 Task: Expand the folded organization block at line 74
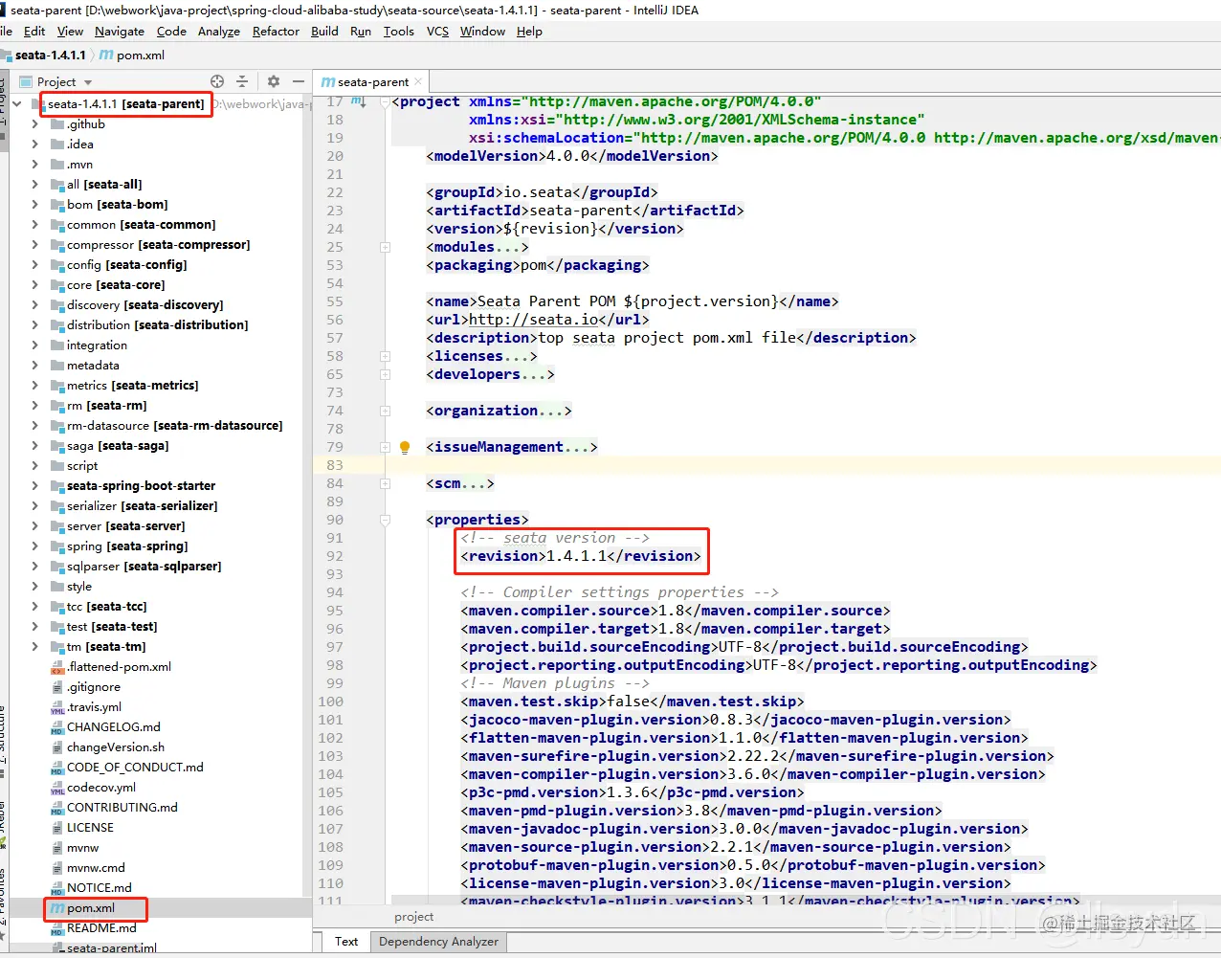point(385,411)
